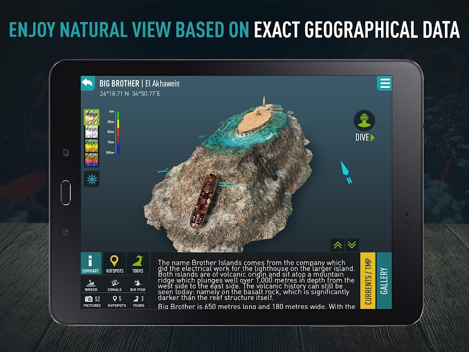Open the 52 Pictures camera icon
469x352 pixels.
[x=92, y=301]
